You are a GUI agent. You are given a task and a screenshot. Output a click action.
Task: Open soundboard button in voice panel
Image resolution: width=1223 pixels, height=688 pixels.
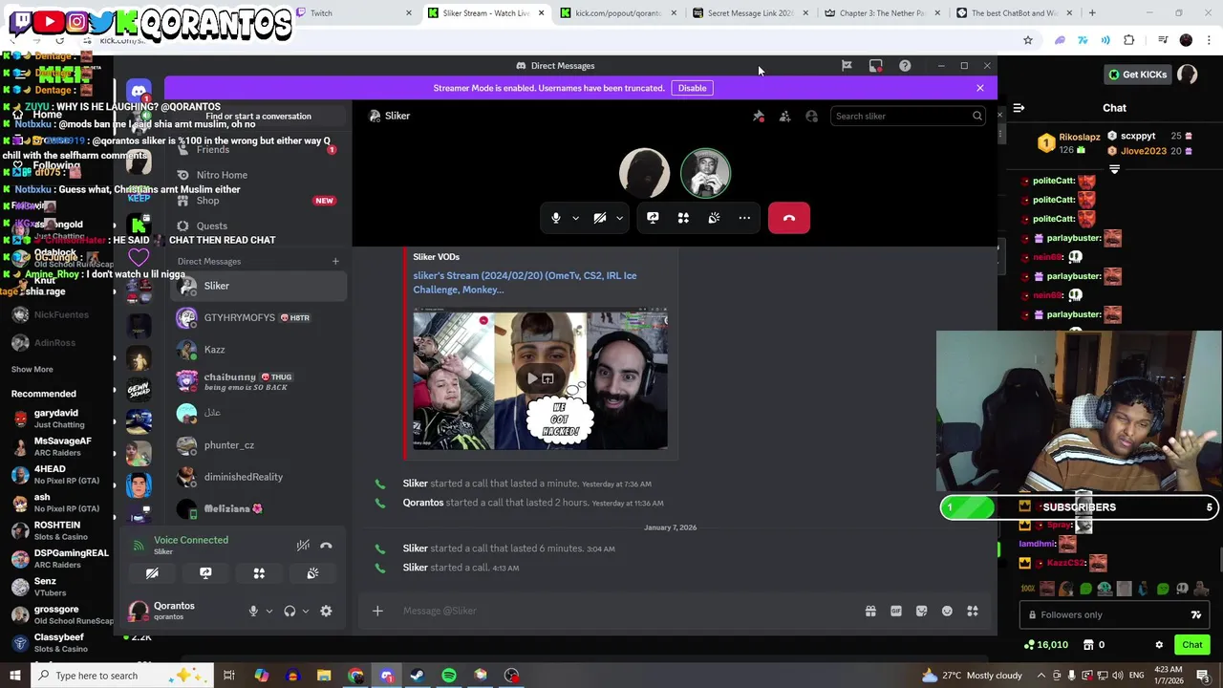point(312,573)
